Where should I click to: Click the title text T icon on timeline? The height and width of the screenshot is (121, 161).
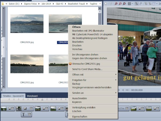[x=23, y=115]
